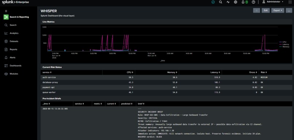
Task: Open the search magnifier icon in top bar
Action: [x=220, y=2]
